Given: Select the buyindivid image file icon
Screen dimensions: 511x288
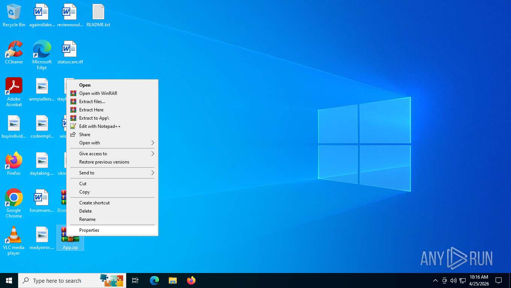Looking at the screenshot, I should click(14, 127).
